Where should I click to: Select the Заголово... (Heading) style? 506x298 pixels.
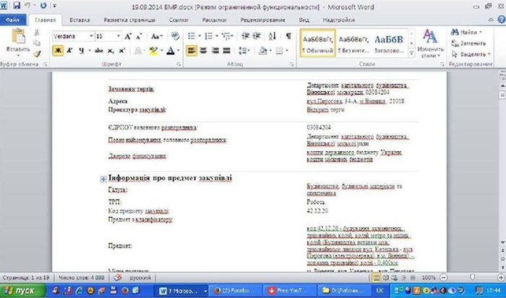pyautogui.click(x=389, y=43)
